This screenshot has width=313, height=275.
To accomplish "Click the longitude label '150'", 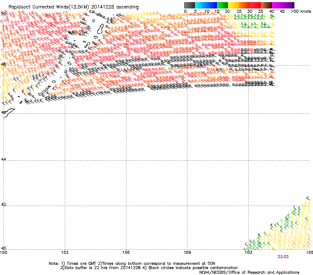I will click(4, 253).
